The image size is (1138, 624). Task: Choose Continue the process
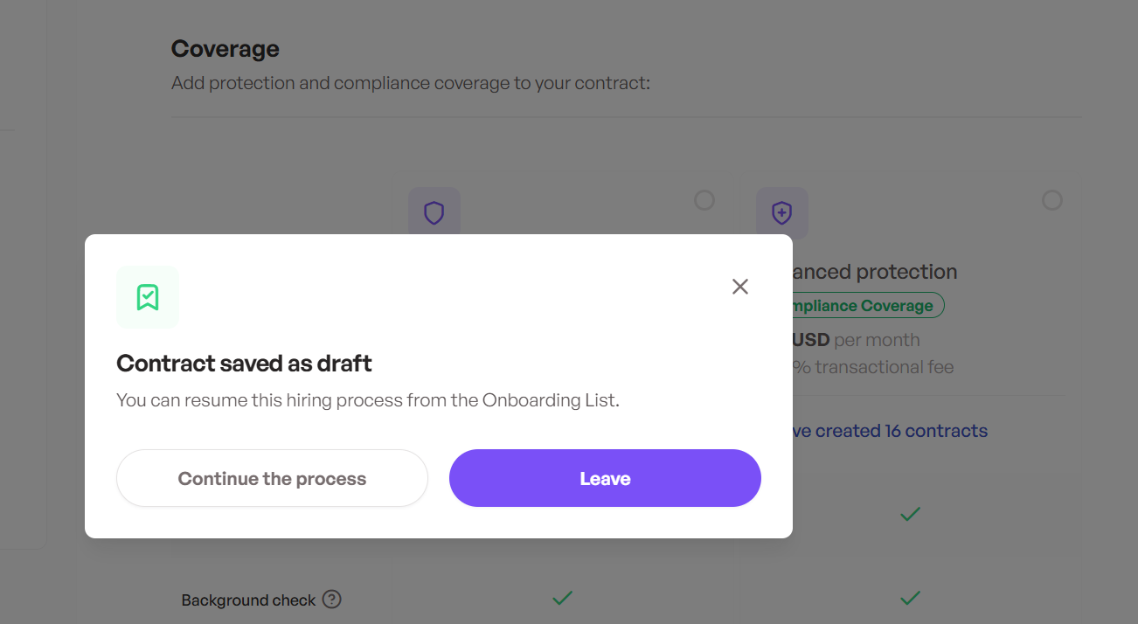[272, 478]
